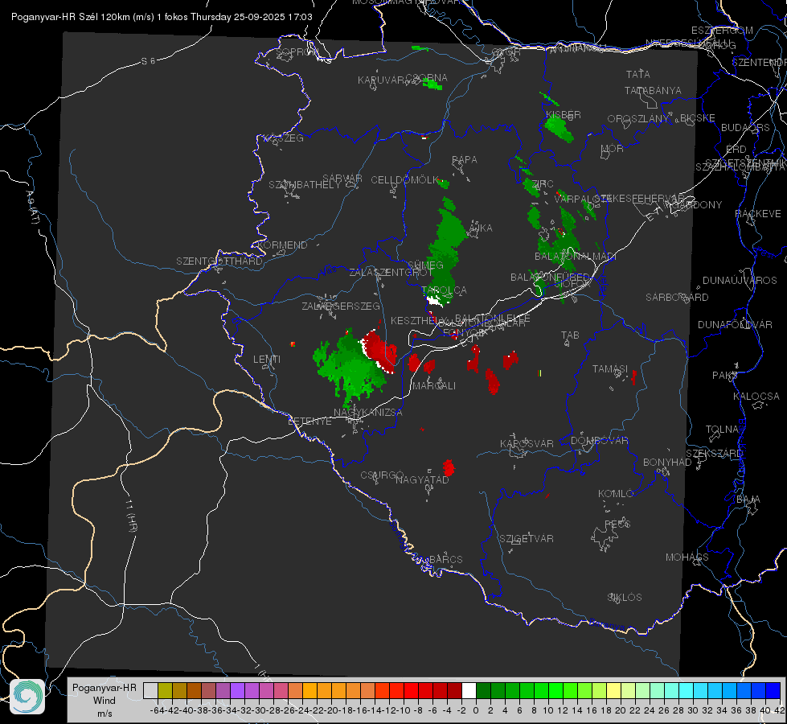787x724 pixels.
Task: Select the light gray swatch in the wind legend
Action: tap(150, 691)
